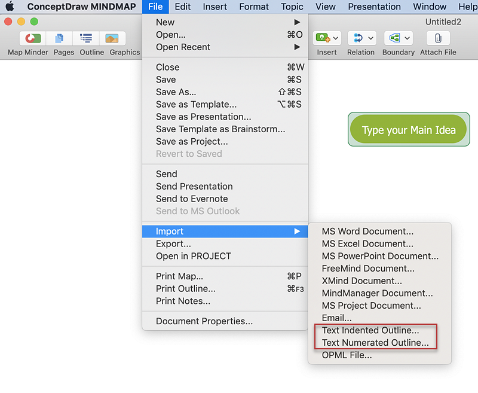Select Save As... menu item

tap(225, 92)
